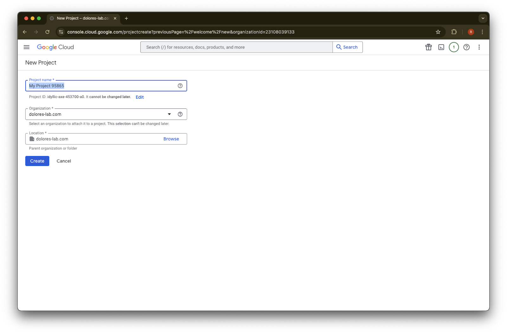The width and height of the screenshot is (507, 334).
Task: Click the Create button
Action: [x=37, y=161]
